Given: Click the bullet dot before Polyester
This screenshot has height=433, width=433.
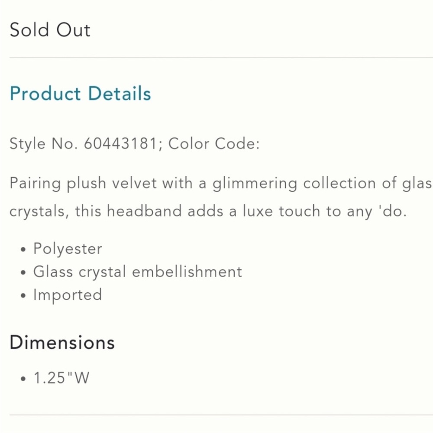Looking at the screenshot, I should pyautogui.click(x=23, y=249).
